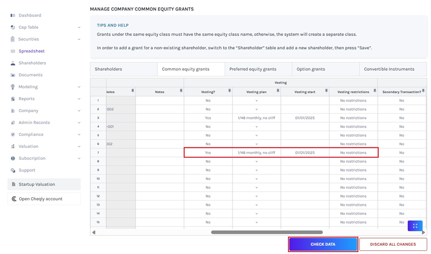Click the Compliance shield icon
The width and height of the screenshot is (431, 254).
coord(13,135)
